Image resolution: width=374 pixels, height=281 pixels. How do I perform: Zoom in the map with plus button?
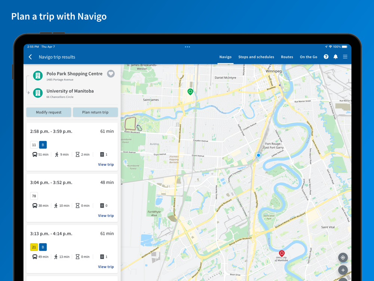(x=343, y=270)
